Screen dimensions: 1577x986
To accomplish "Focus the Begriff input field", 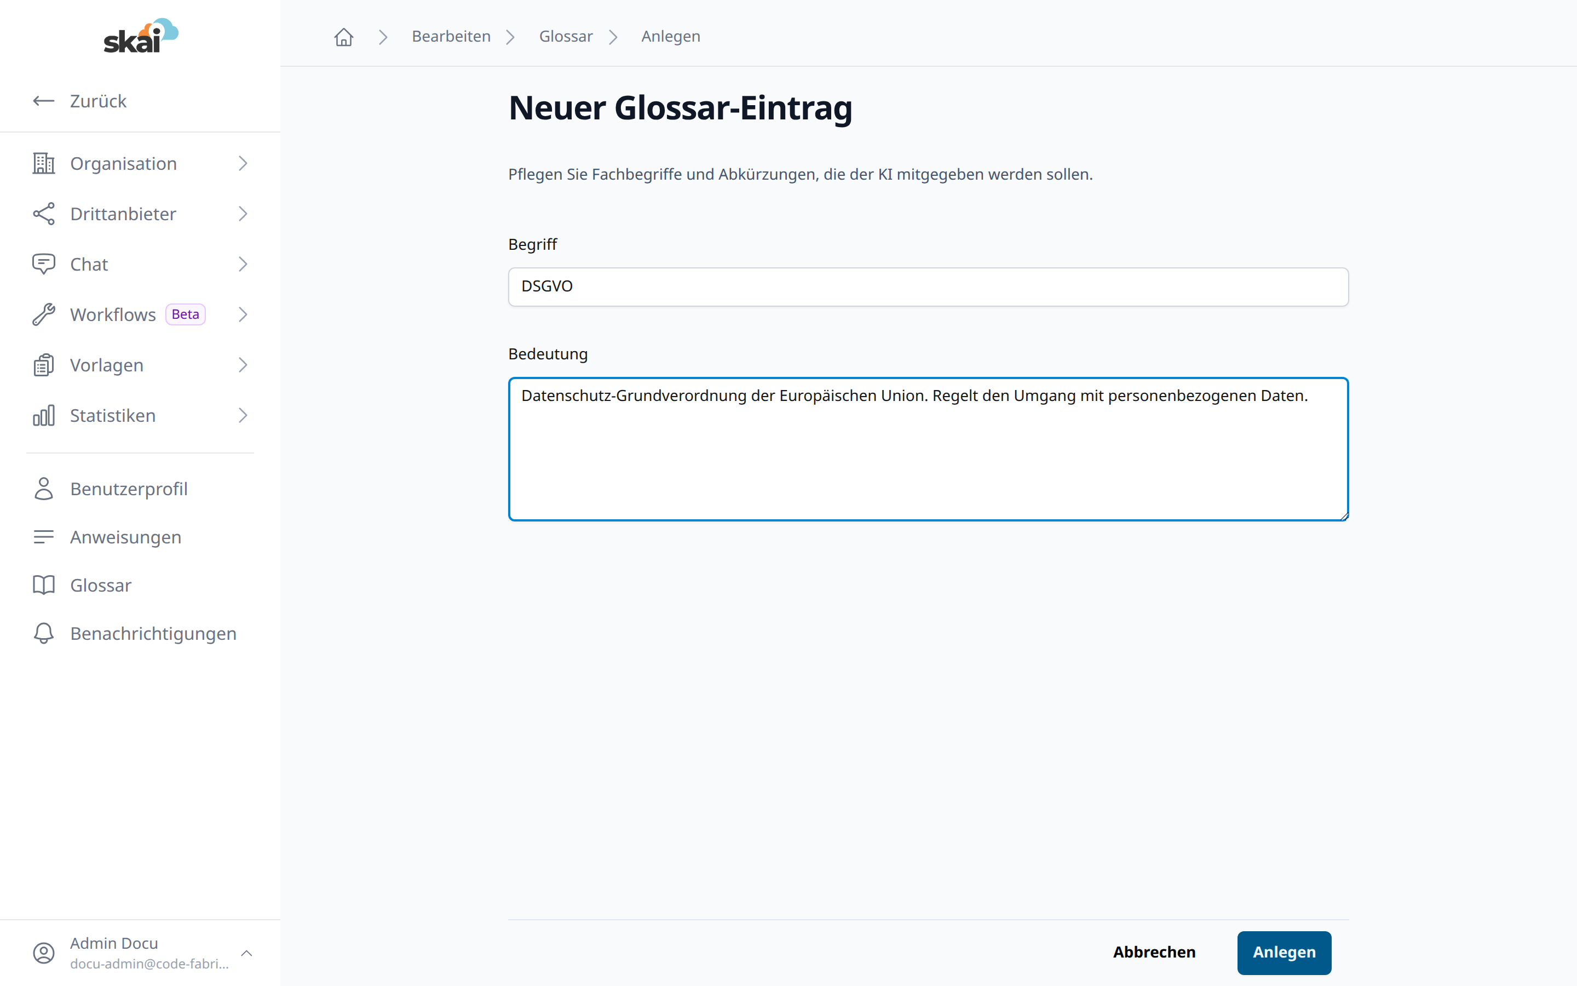I will [928, 286].
